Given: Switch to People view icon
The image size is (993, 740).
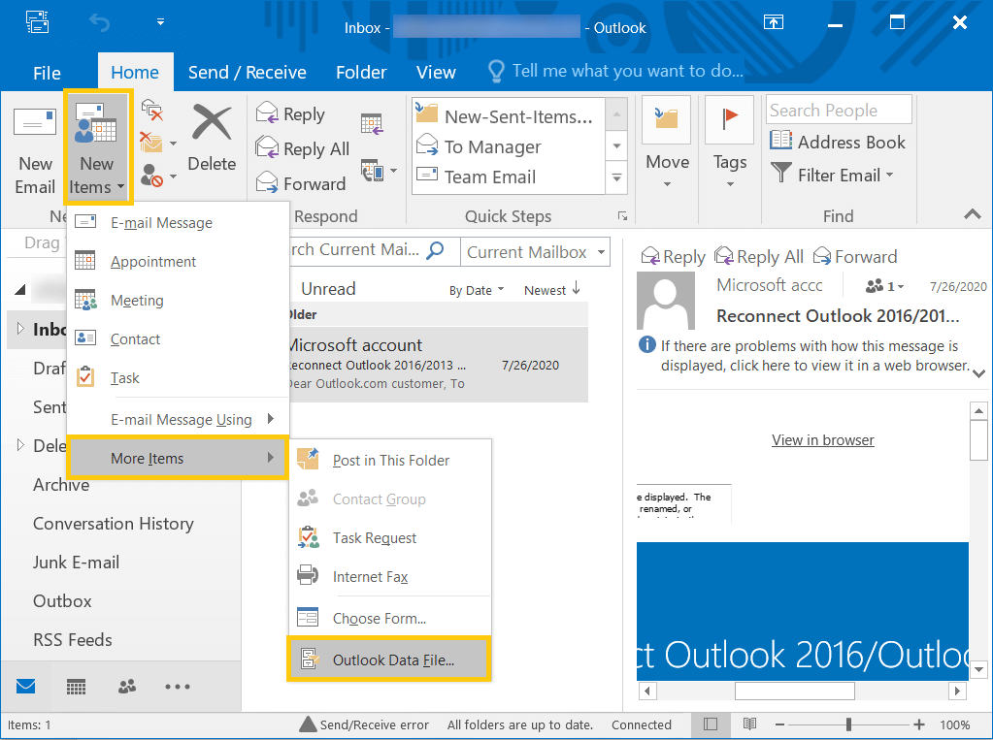Looking at the screenshot, I should 126,686.
